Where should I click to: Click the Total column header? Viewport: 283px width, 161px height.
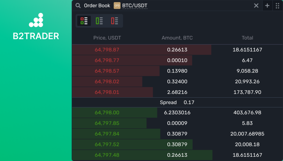tap(247, 38)
